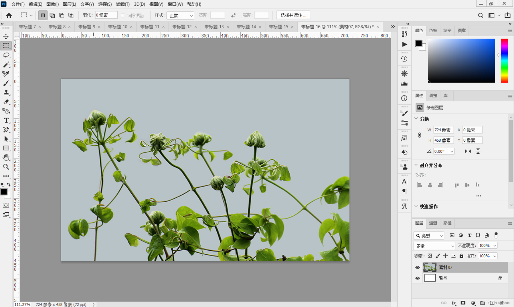Select the Pen tool
Viewport: 514px width, 307px height.
point(6,130)
